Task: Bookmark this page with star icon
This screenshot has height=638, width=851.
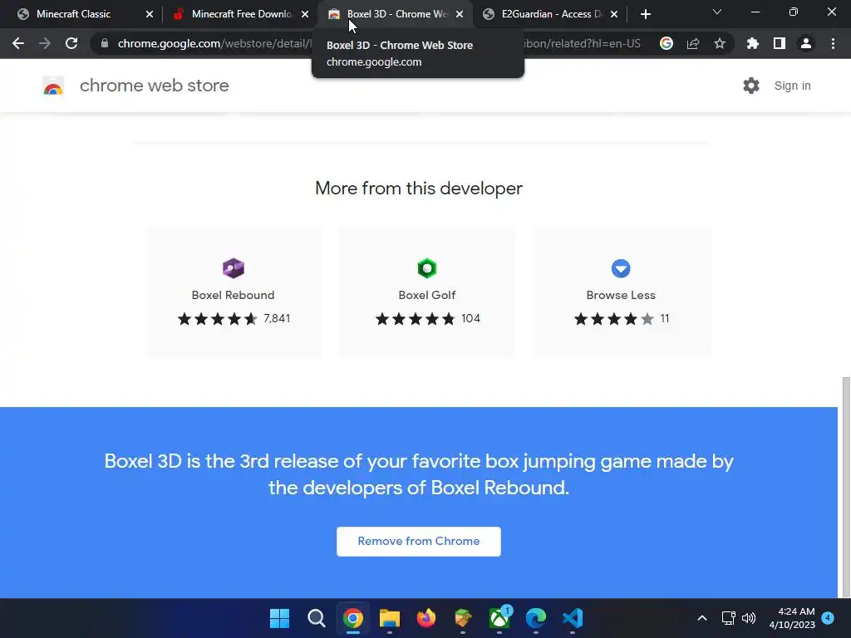Action: [x=720, y=43]
